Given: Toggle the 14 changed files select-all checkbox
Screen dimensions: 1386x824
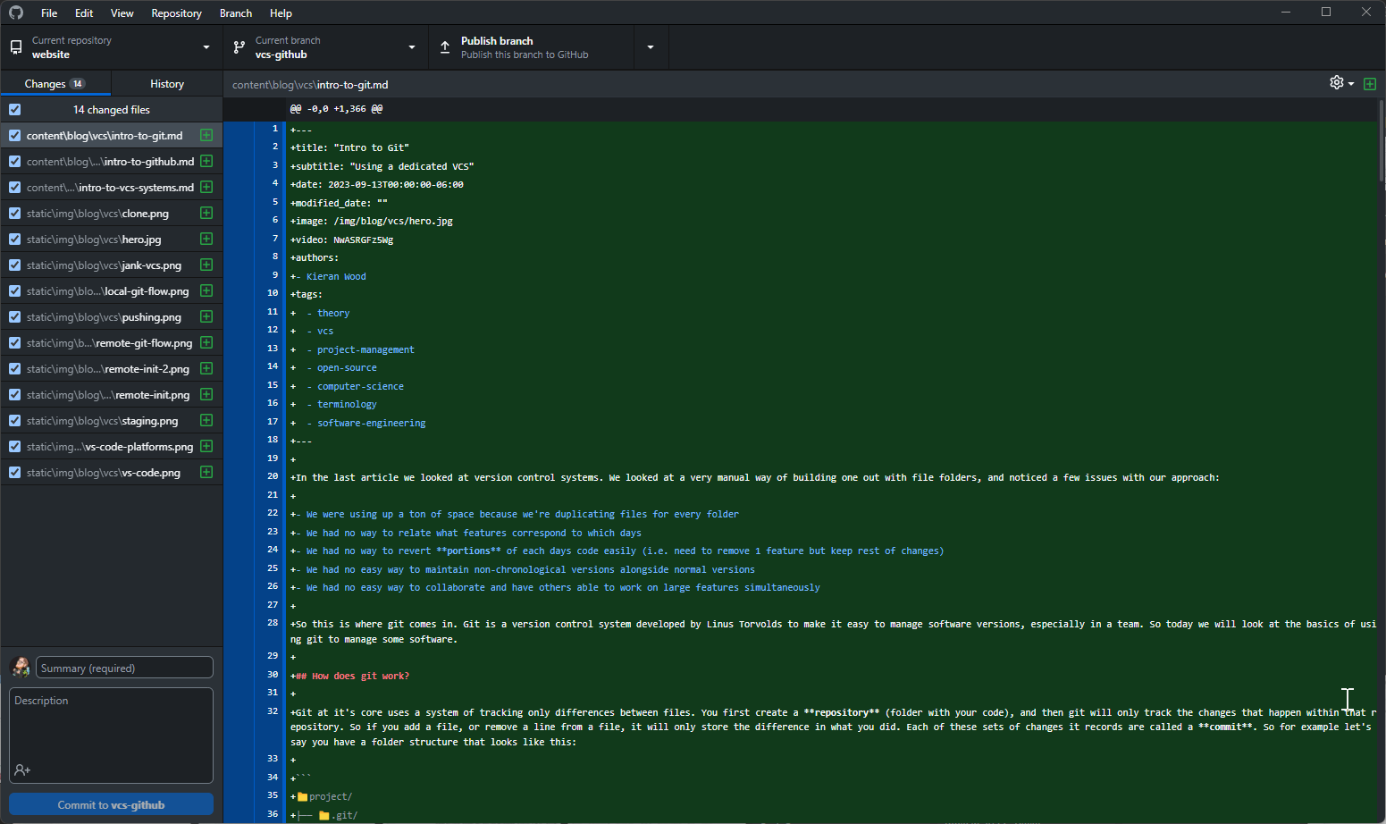Looking at the screenshot, I should (x=14, y=109).
